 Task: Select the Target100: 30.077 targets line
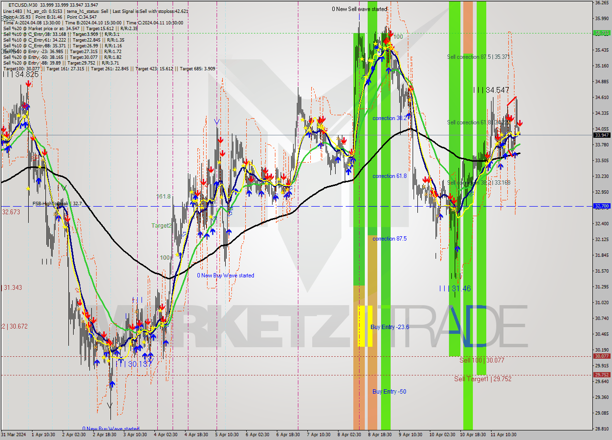tap(109, 68)
